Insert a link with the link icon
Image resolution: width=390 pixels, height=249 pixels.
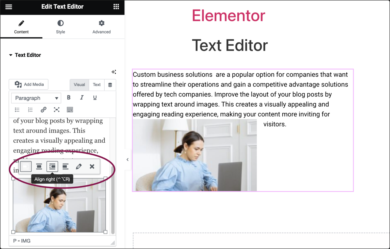point(43,110)
